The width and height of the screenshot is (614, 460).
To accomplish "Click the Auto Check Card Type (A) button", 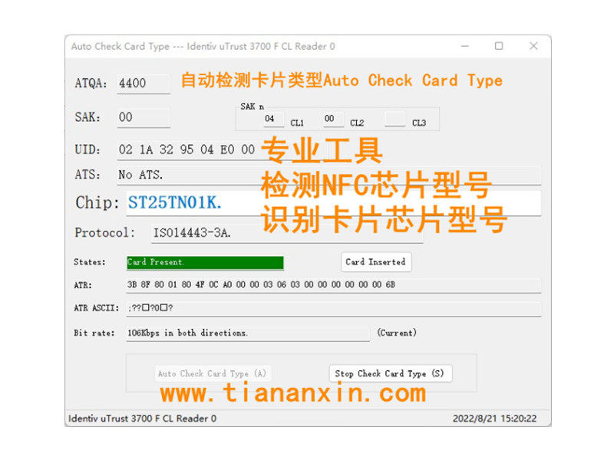I will click(213, 373).
